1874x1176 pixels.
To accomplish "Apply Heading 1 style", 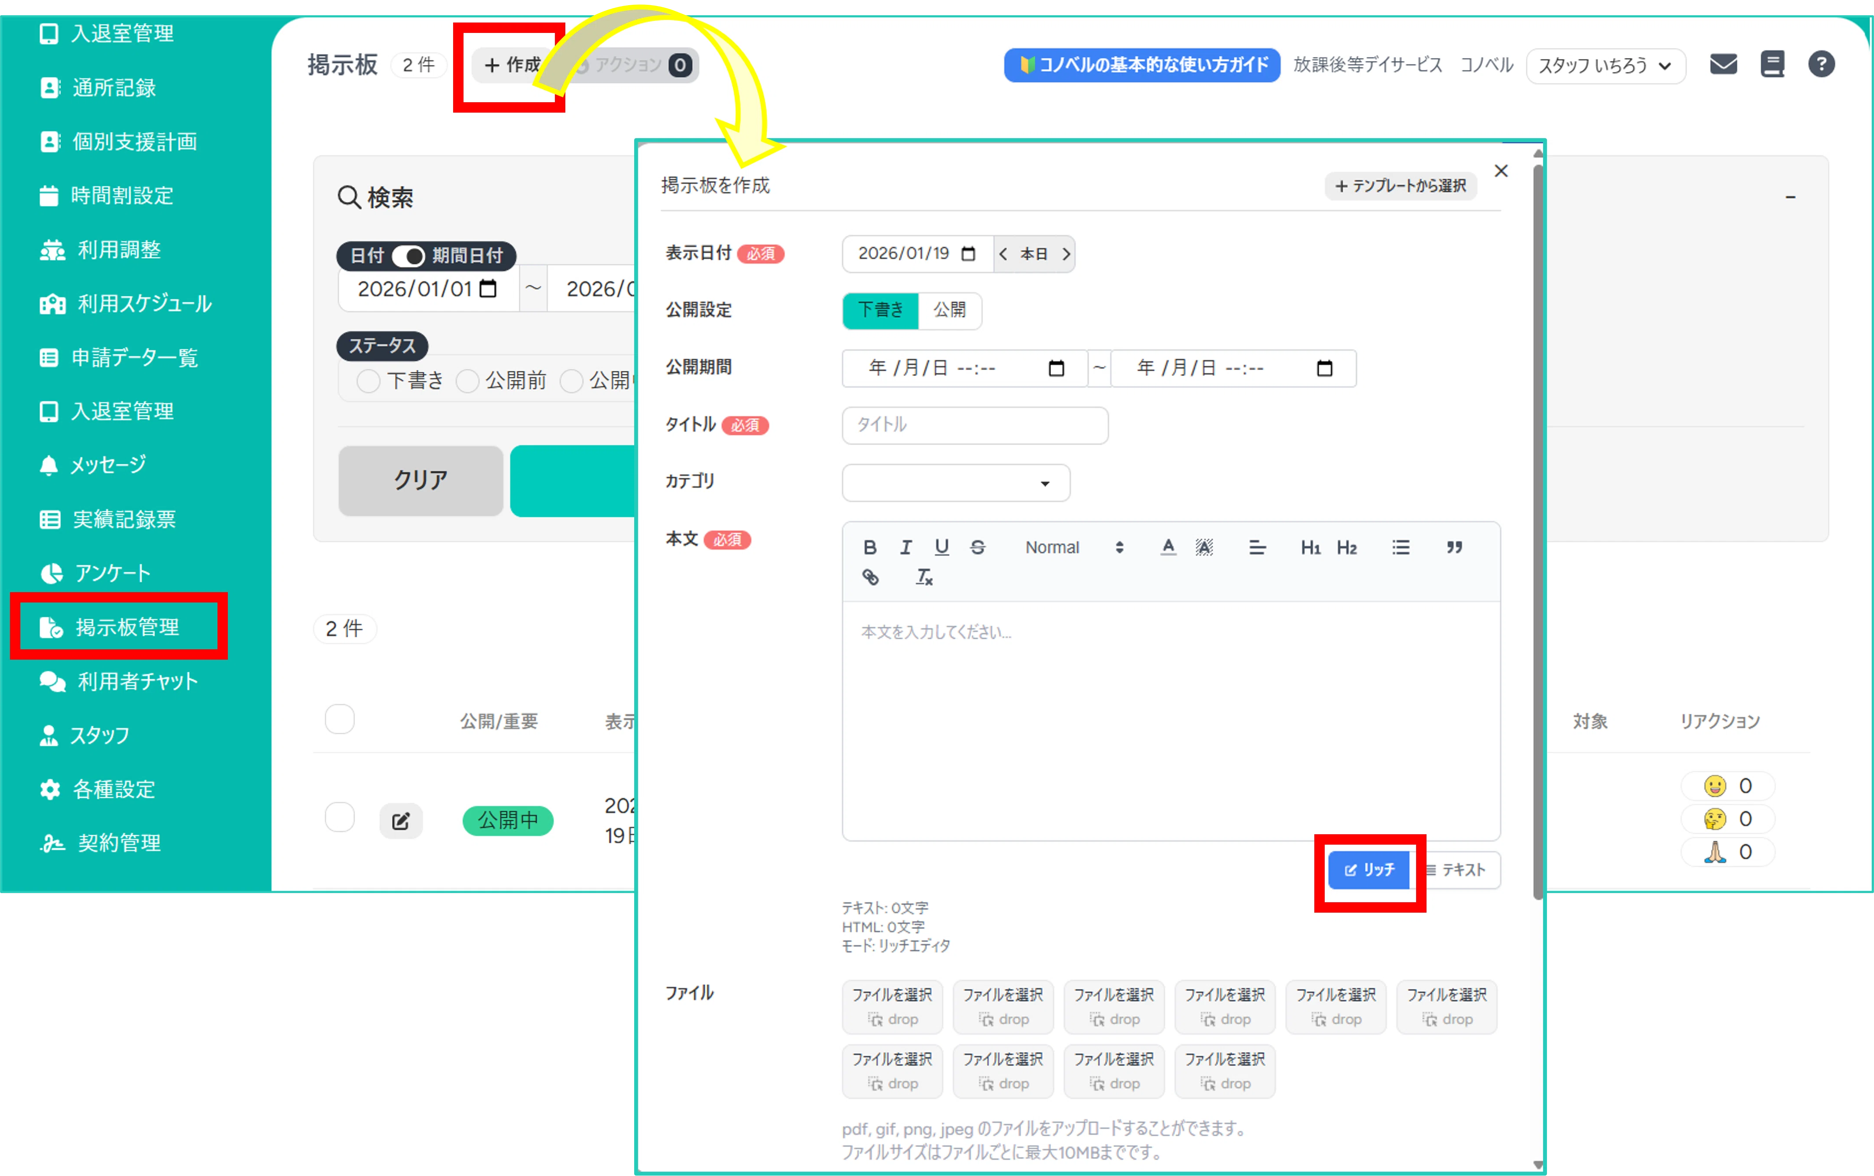I will coord(1311,548).
